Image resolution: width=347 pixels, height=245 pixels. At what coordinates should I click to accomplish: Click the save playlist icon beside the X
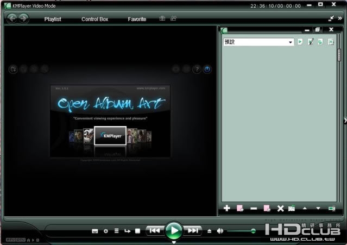click(x=292, y=208)
